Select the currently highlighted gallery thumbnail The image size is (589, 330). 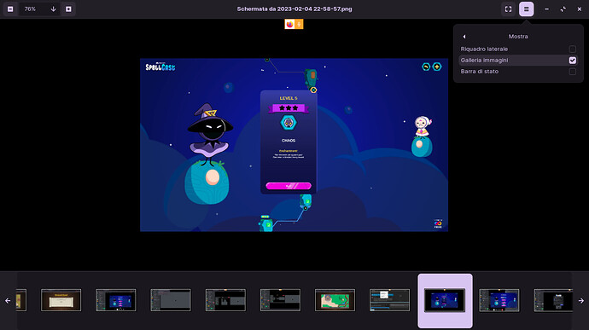click(x=445, y=300)
